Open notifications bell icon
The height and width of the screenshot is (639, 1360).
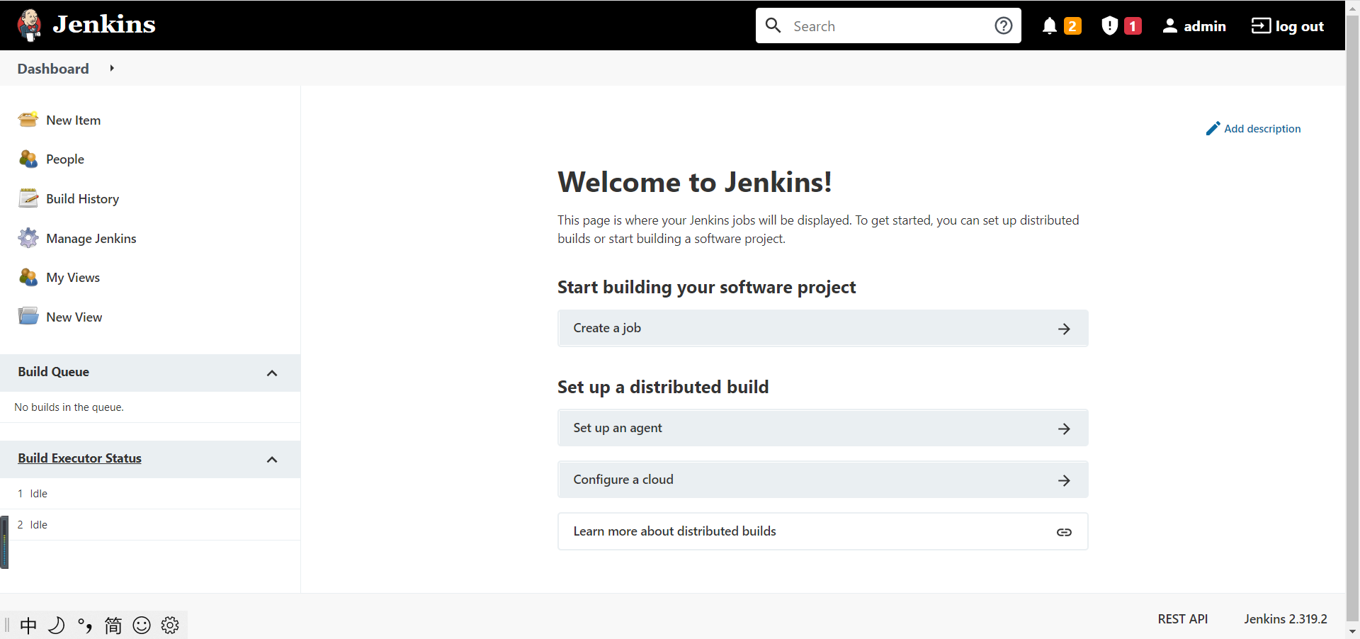tap(1050, 26)
